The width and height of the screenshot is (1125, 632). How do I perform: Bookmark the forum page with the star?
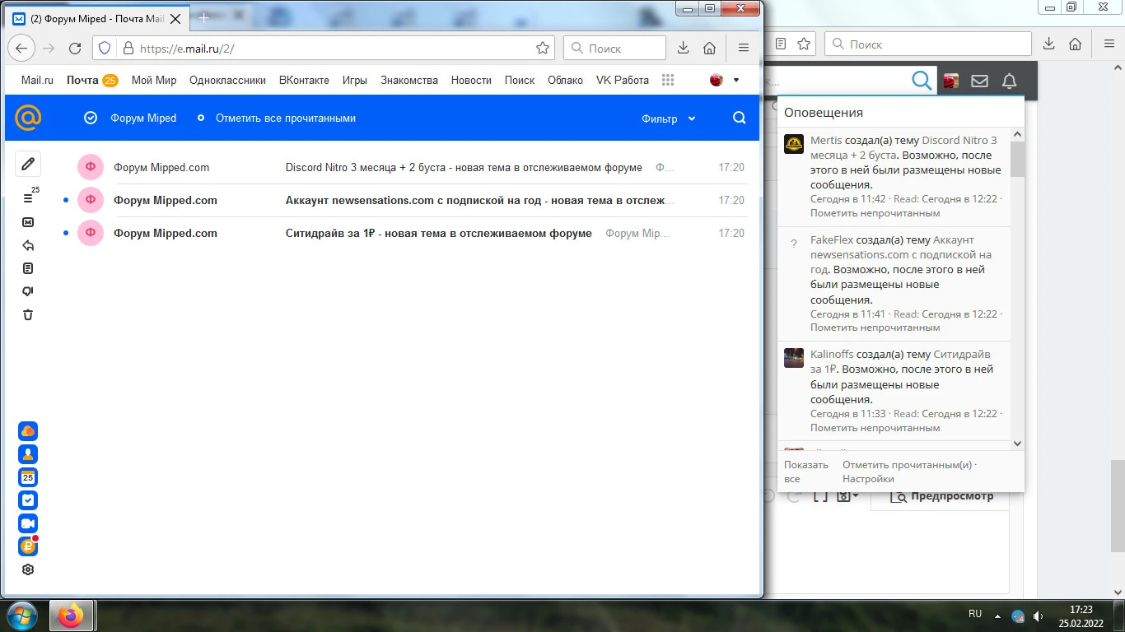804,44
